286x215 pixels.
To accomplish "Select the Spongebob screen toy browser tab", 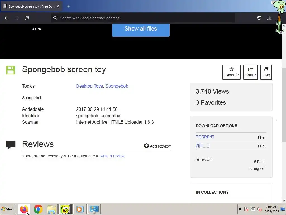I will 31,6.
